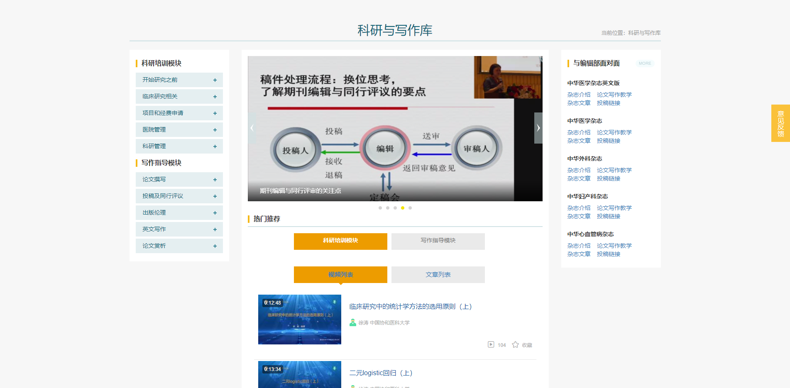This screenshot has height=388, width=790.
Task: Click the plus icon next to 英文写作
Action: pos(215,229)
